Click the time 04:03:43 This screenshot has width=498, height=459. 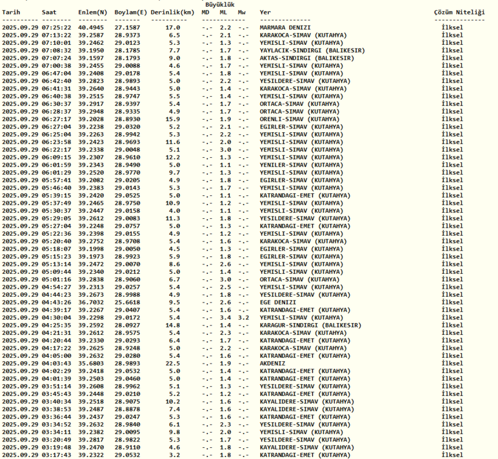click(x=57, y=364)
